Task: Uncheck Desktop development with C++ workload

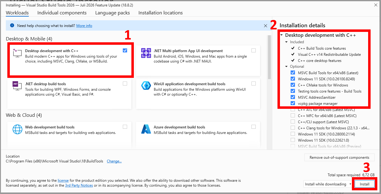Action: pyautogui.click(x=125, y=50)
